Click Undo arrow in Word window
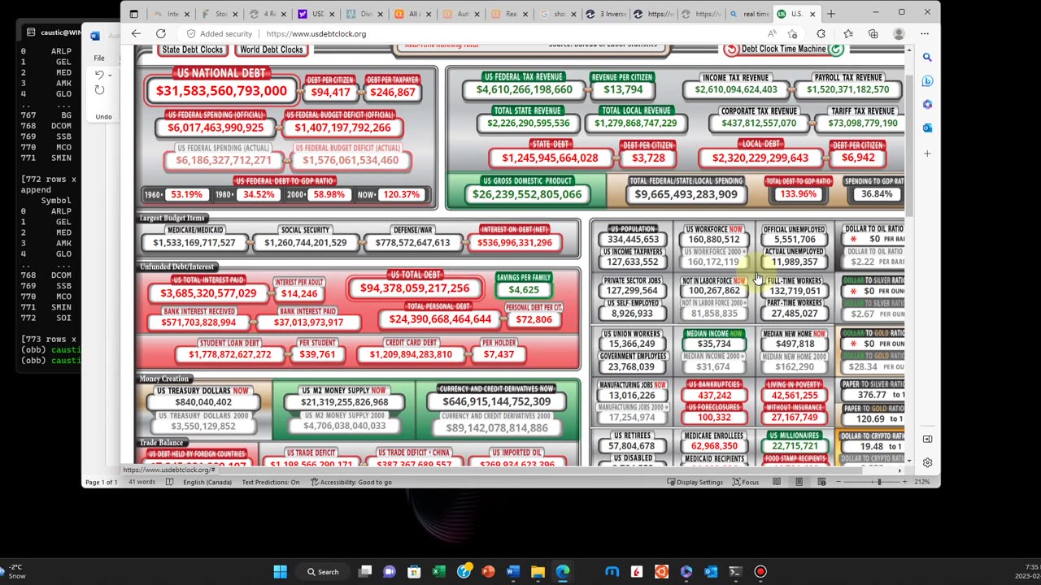1041x585 pixels. 99,75
